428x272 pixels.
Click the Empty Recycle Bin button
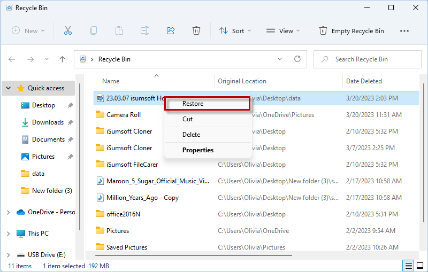(x=351, y=31)
